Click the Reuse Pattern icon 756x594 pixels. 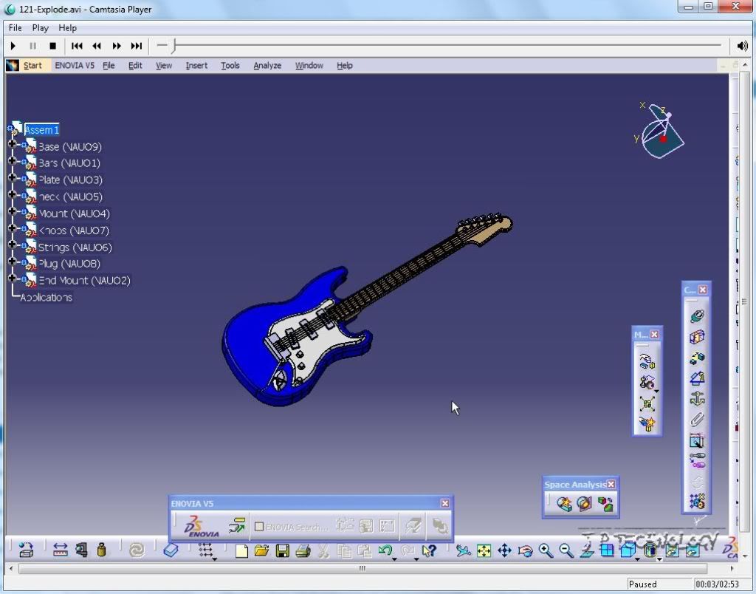click(697, 502)
